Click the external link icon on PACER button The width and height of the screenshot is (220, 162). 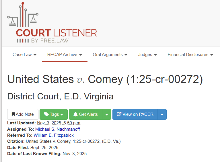pos(119,114)
